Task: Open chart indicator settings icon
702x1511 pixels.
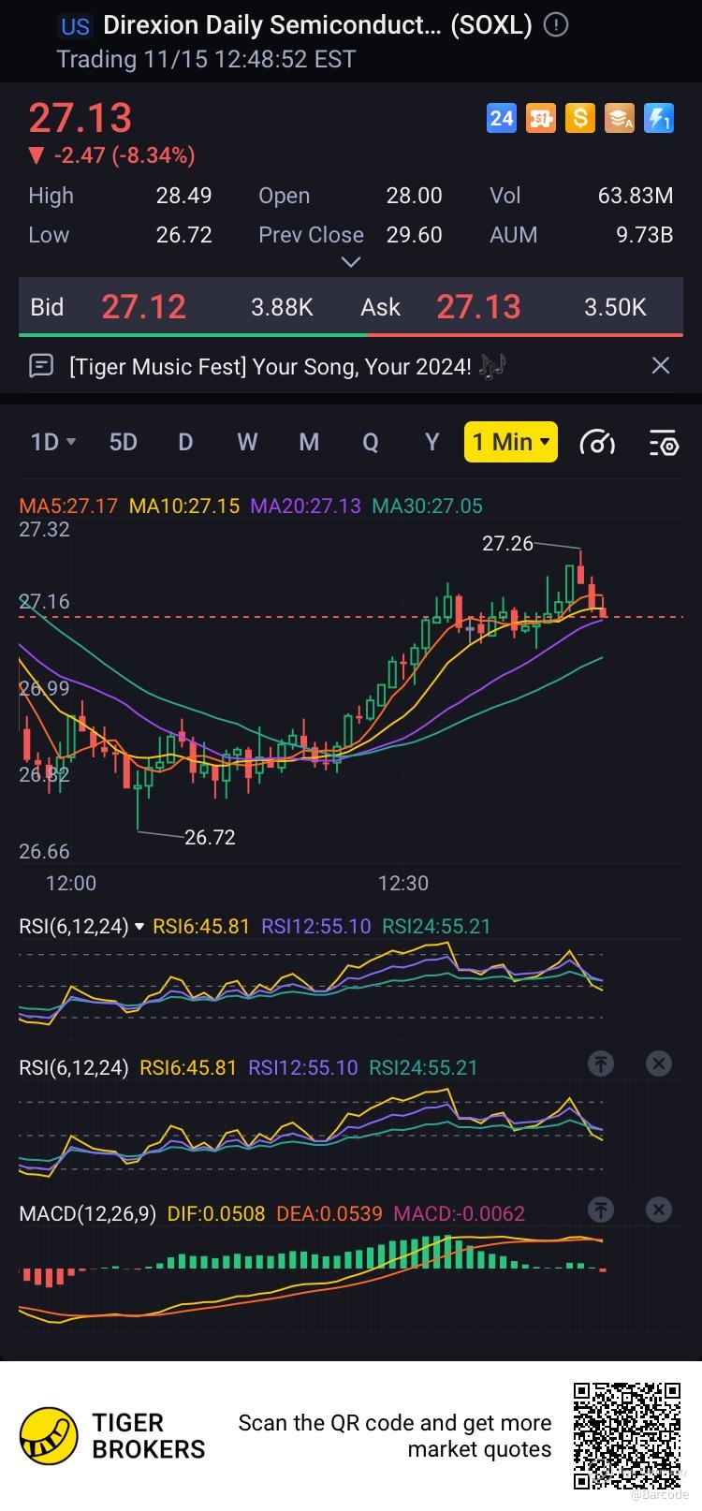Action: pyautogui.click(x=663, y=442)
